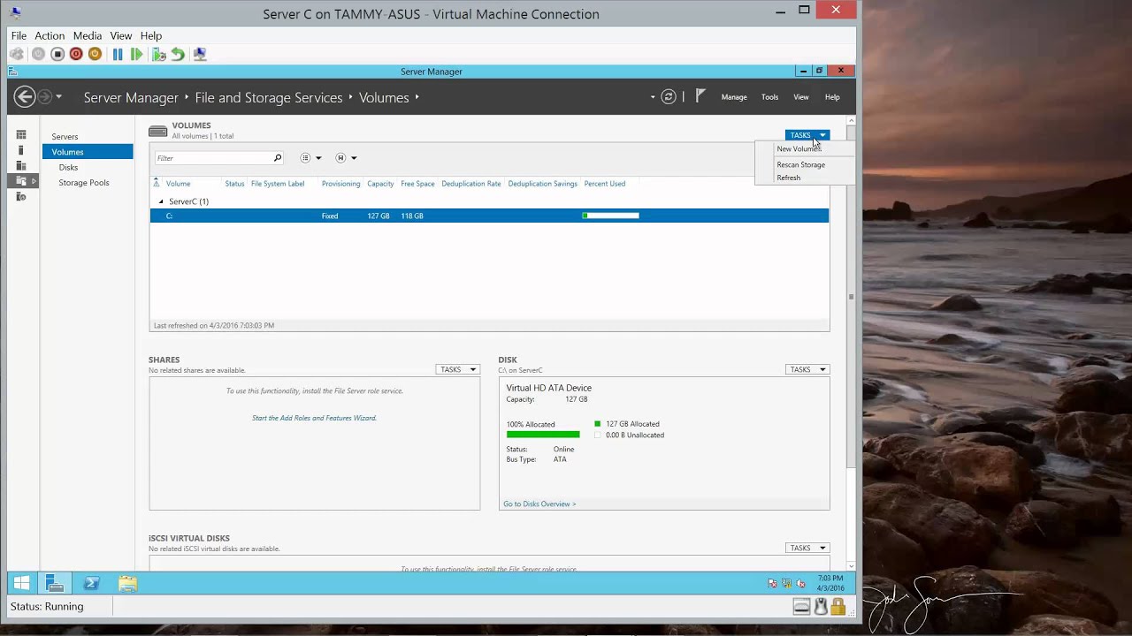The width and height of the screenshot is (1132, 636).
Task: Choose Rescan Storage from Tasks menu
Action: (800, 164)
